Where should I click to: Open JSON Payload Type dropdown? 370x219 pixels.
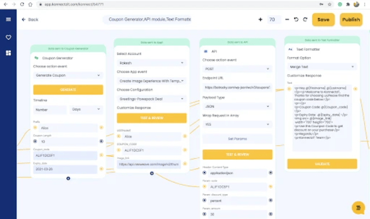tap(237, 106)
